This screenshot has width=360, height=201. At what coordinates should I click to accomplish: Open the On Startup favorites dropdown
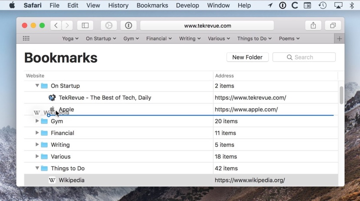[101, 39]
